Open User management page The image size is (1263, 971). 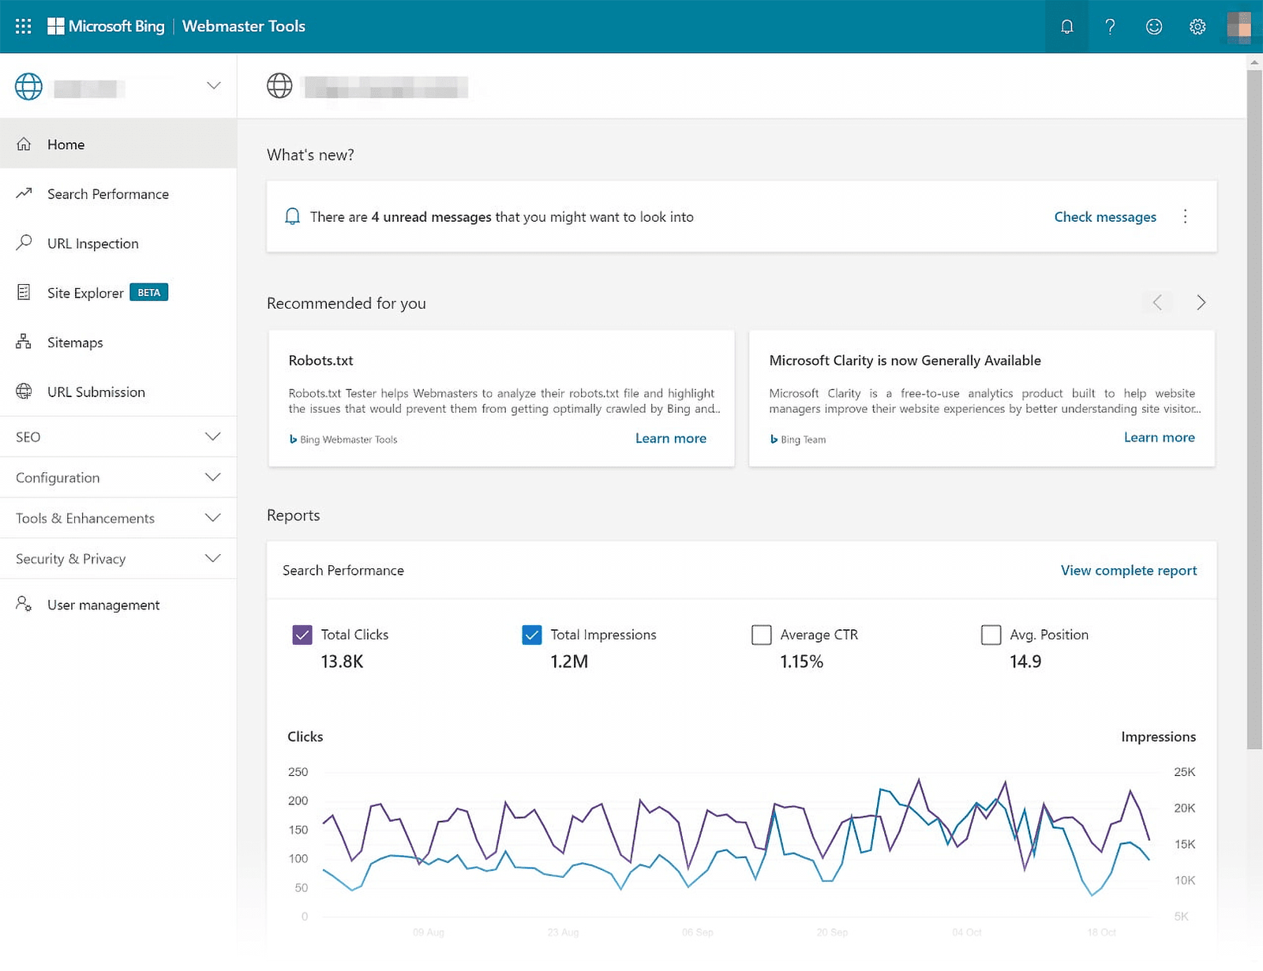click(x=118, y=605)
